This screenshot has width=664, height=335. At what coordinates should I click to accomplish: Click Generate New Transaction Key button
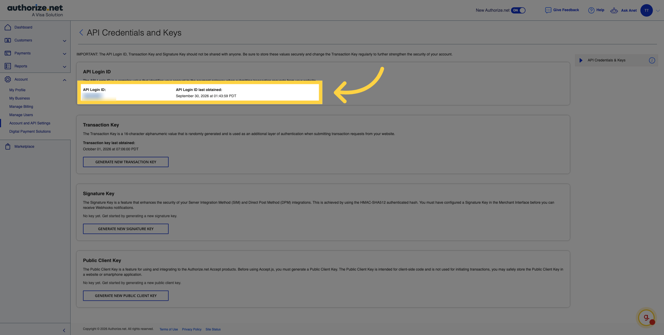coord(126,162)
